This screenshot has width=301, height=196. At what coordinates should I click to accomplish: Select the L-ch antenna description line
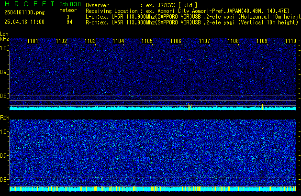pyautogui.click(x=193, y=17)
